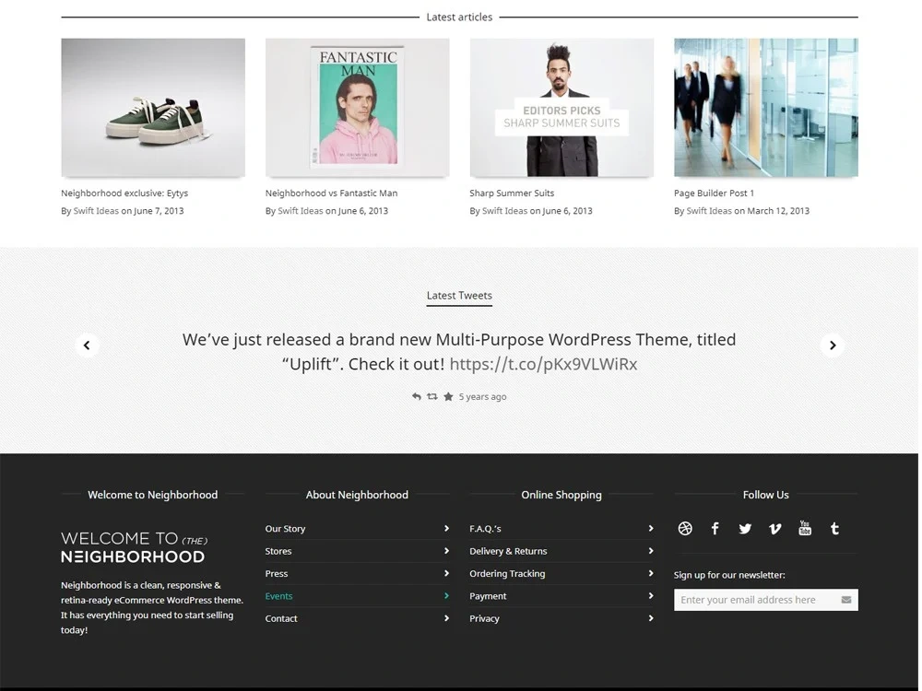Click the green sneakers article thumbnail
Image resolution: width=922 pixels, height=691 pixels.
(153, 108)
